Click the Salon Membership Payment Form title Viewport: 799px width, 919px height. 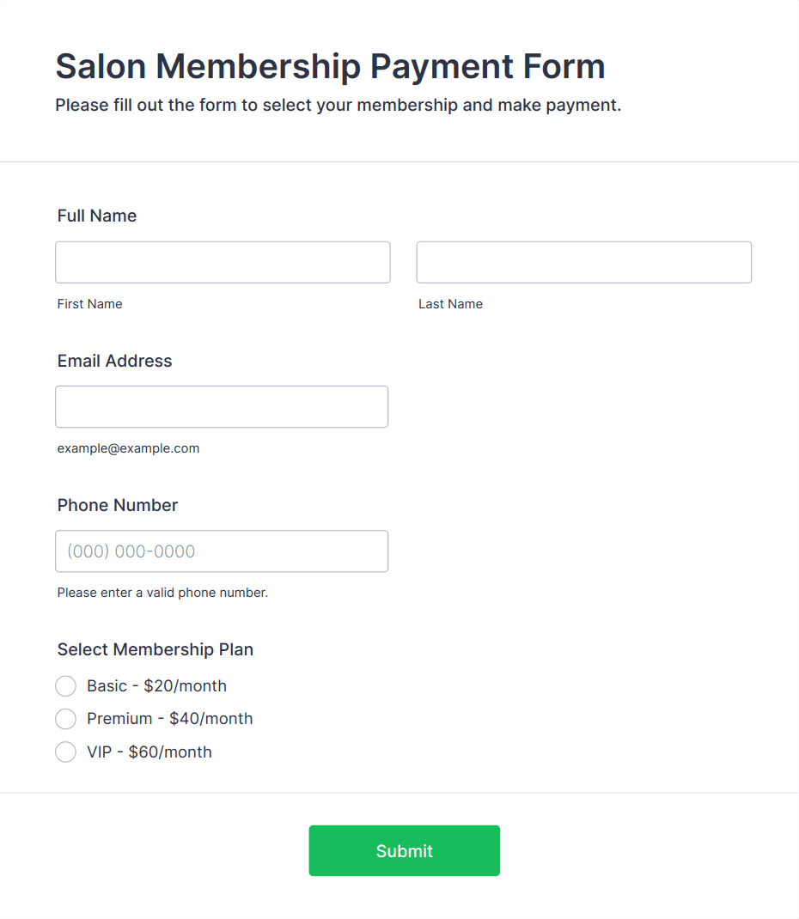(330, 66)
